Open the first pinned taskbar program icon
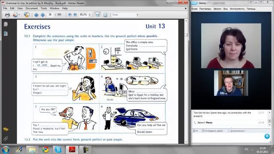This screenshot has height=154, width=274. pos(19,150)
